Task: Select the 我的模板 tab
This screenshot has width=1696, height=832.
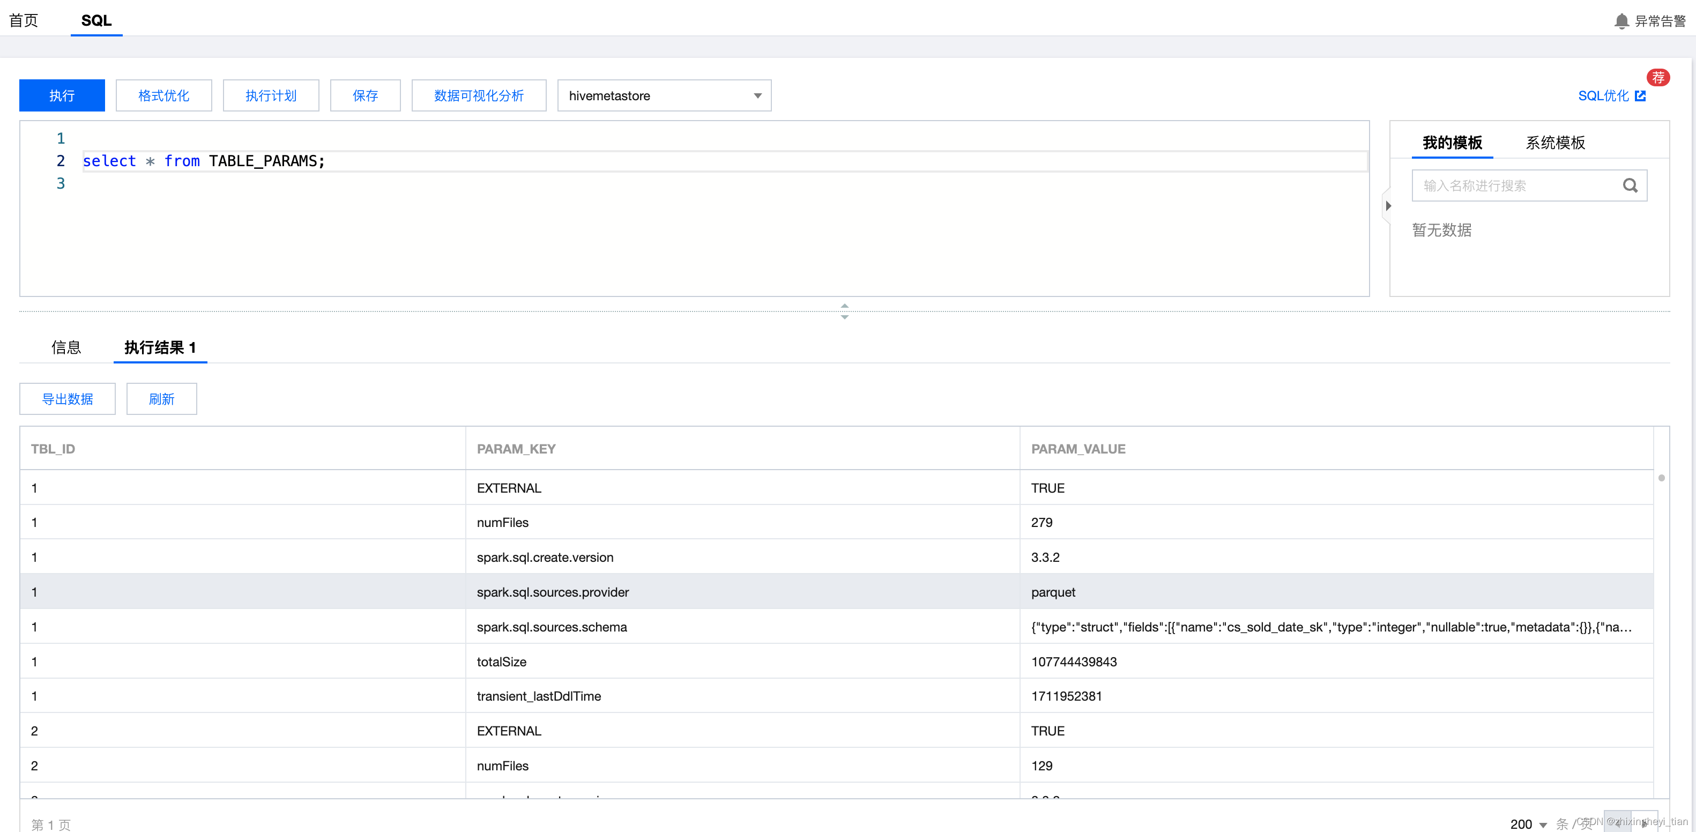Action: (1452, 143)
